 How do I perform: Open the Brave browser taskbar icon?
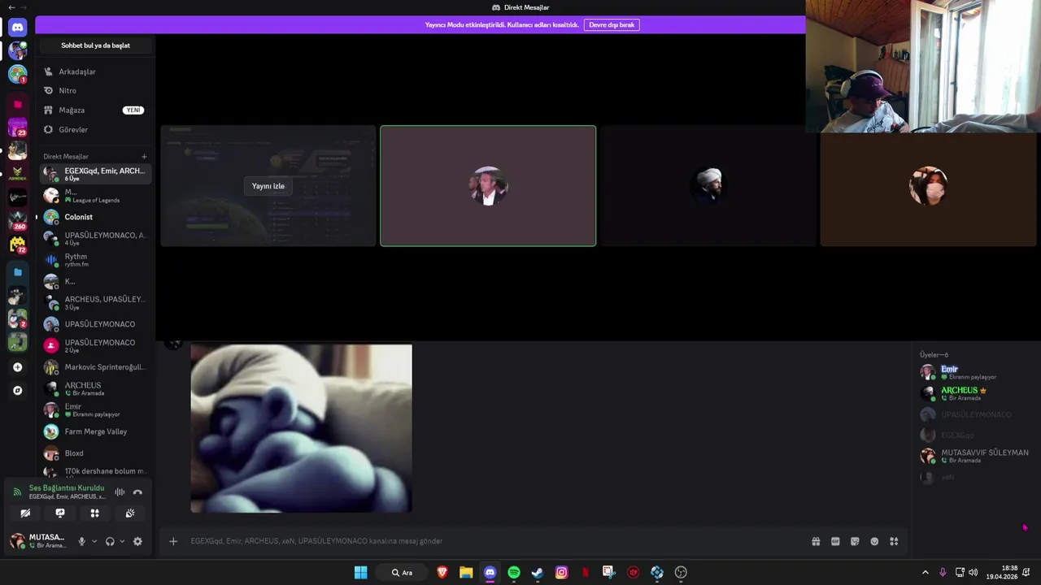pos(442,573)
